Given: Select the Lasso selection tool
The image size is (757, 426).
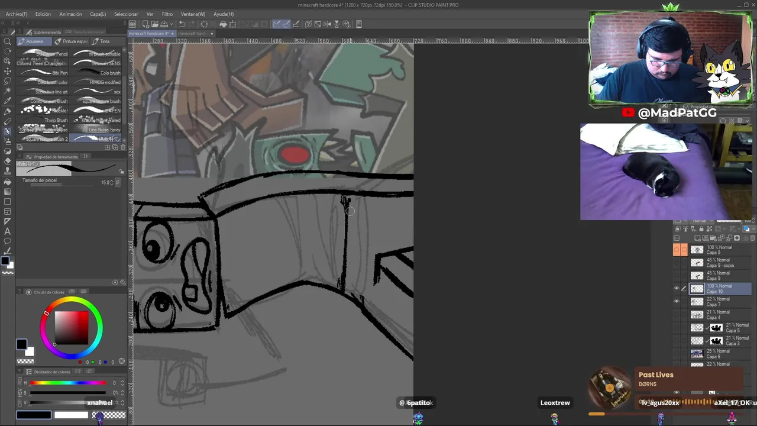Looking at the screenshot, I should [7, 81].
